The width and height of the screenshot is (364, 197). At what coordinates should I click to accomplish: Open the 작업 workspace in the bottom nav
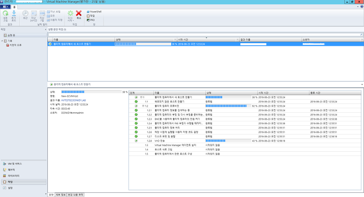(24, 182)
